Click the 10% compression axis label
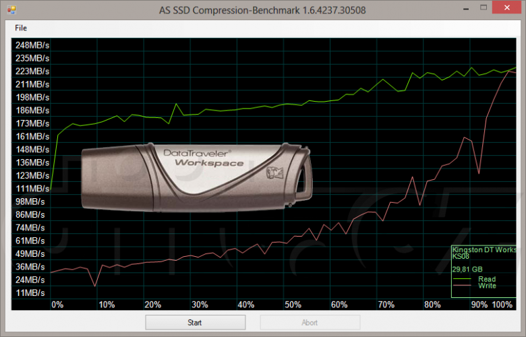The height and width of the screenshot is (337, 526). (x=107, y=305)
